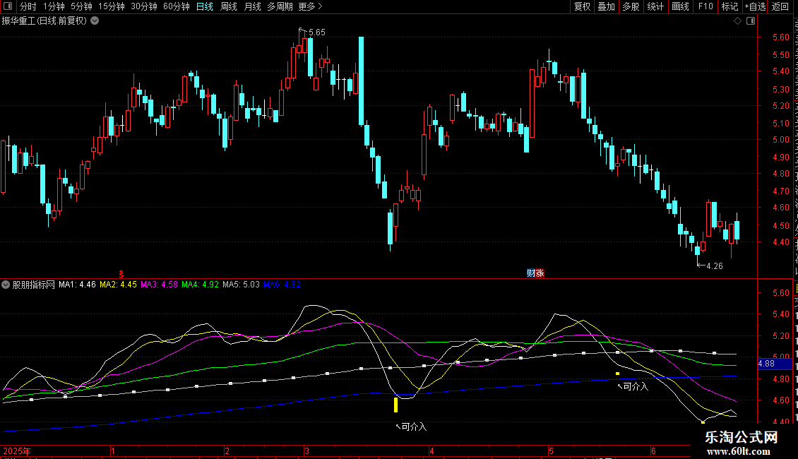Image resolution: width=798 pixels, height=459 pixels.
Task: Click the MA1: 4.46 indicator label
Action: [77, 285]
